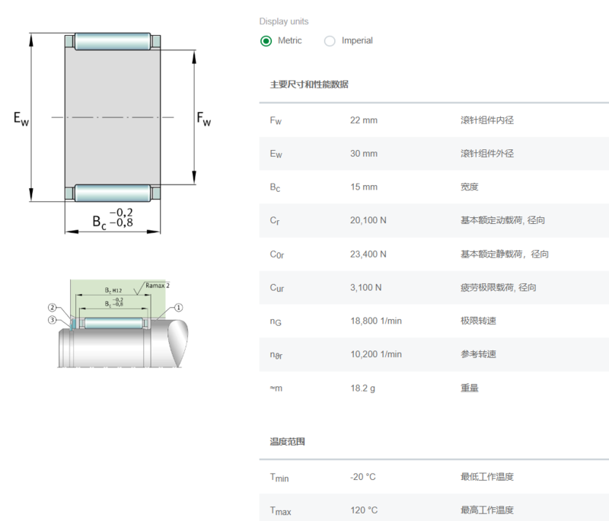Click the nG symbol in the table
Image resolution: width=609 pixels, height=521 pixels.
pos(276,321)
